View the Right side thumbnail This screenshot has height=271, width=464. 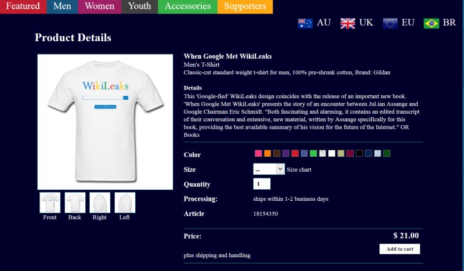click(100, 203)
